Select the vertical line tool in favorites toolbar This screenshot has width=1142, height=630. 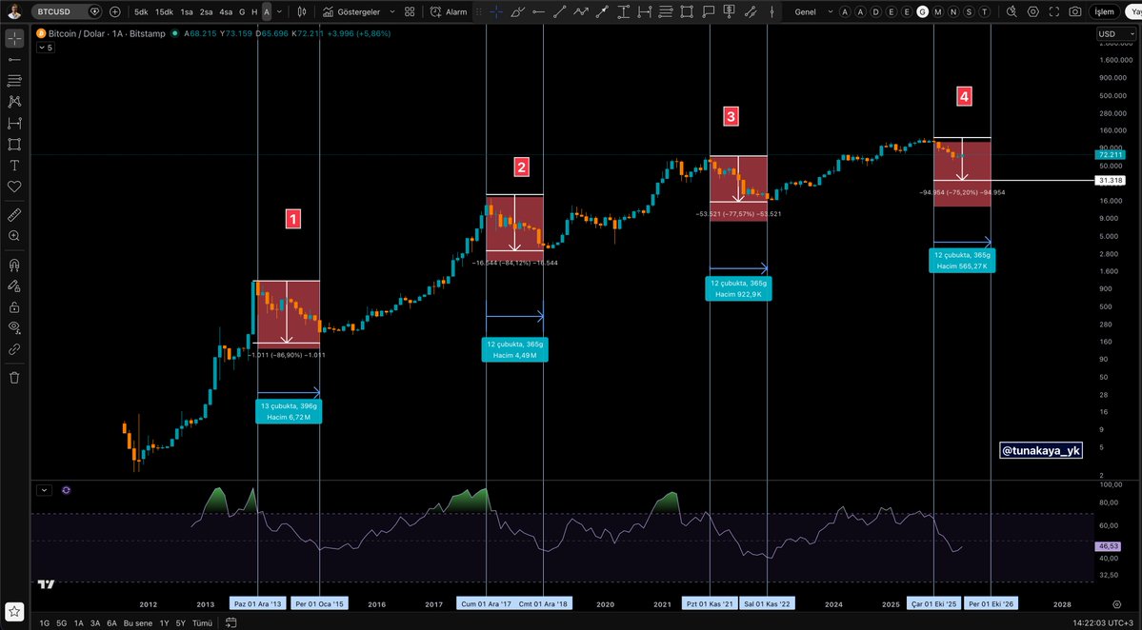(772, 11)
